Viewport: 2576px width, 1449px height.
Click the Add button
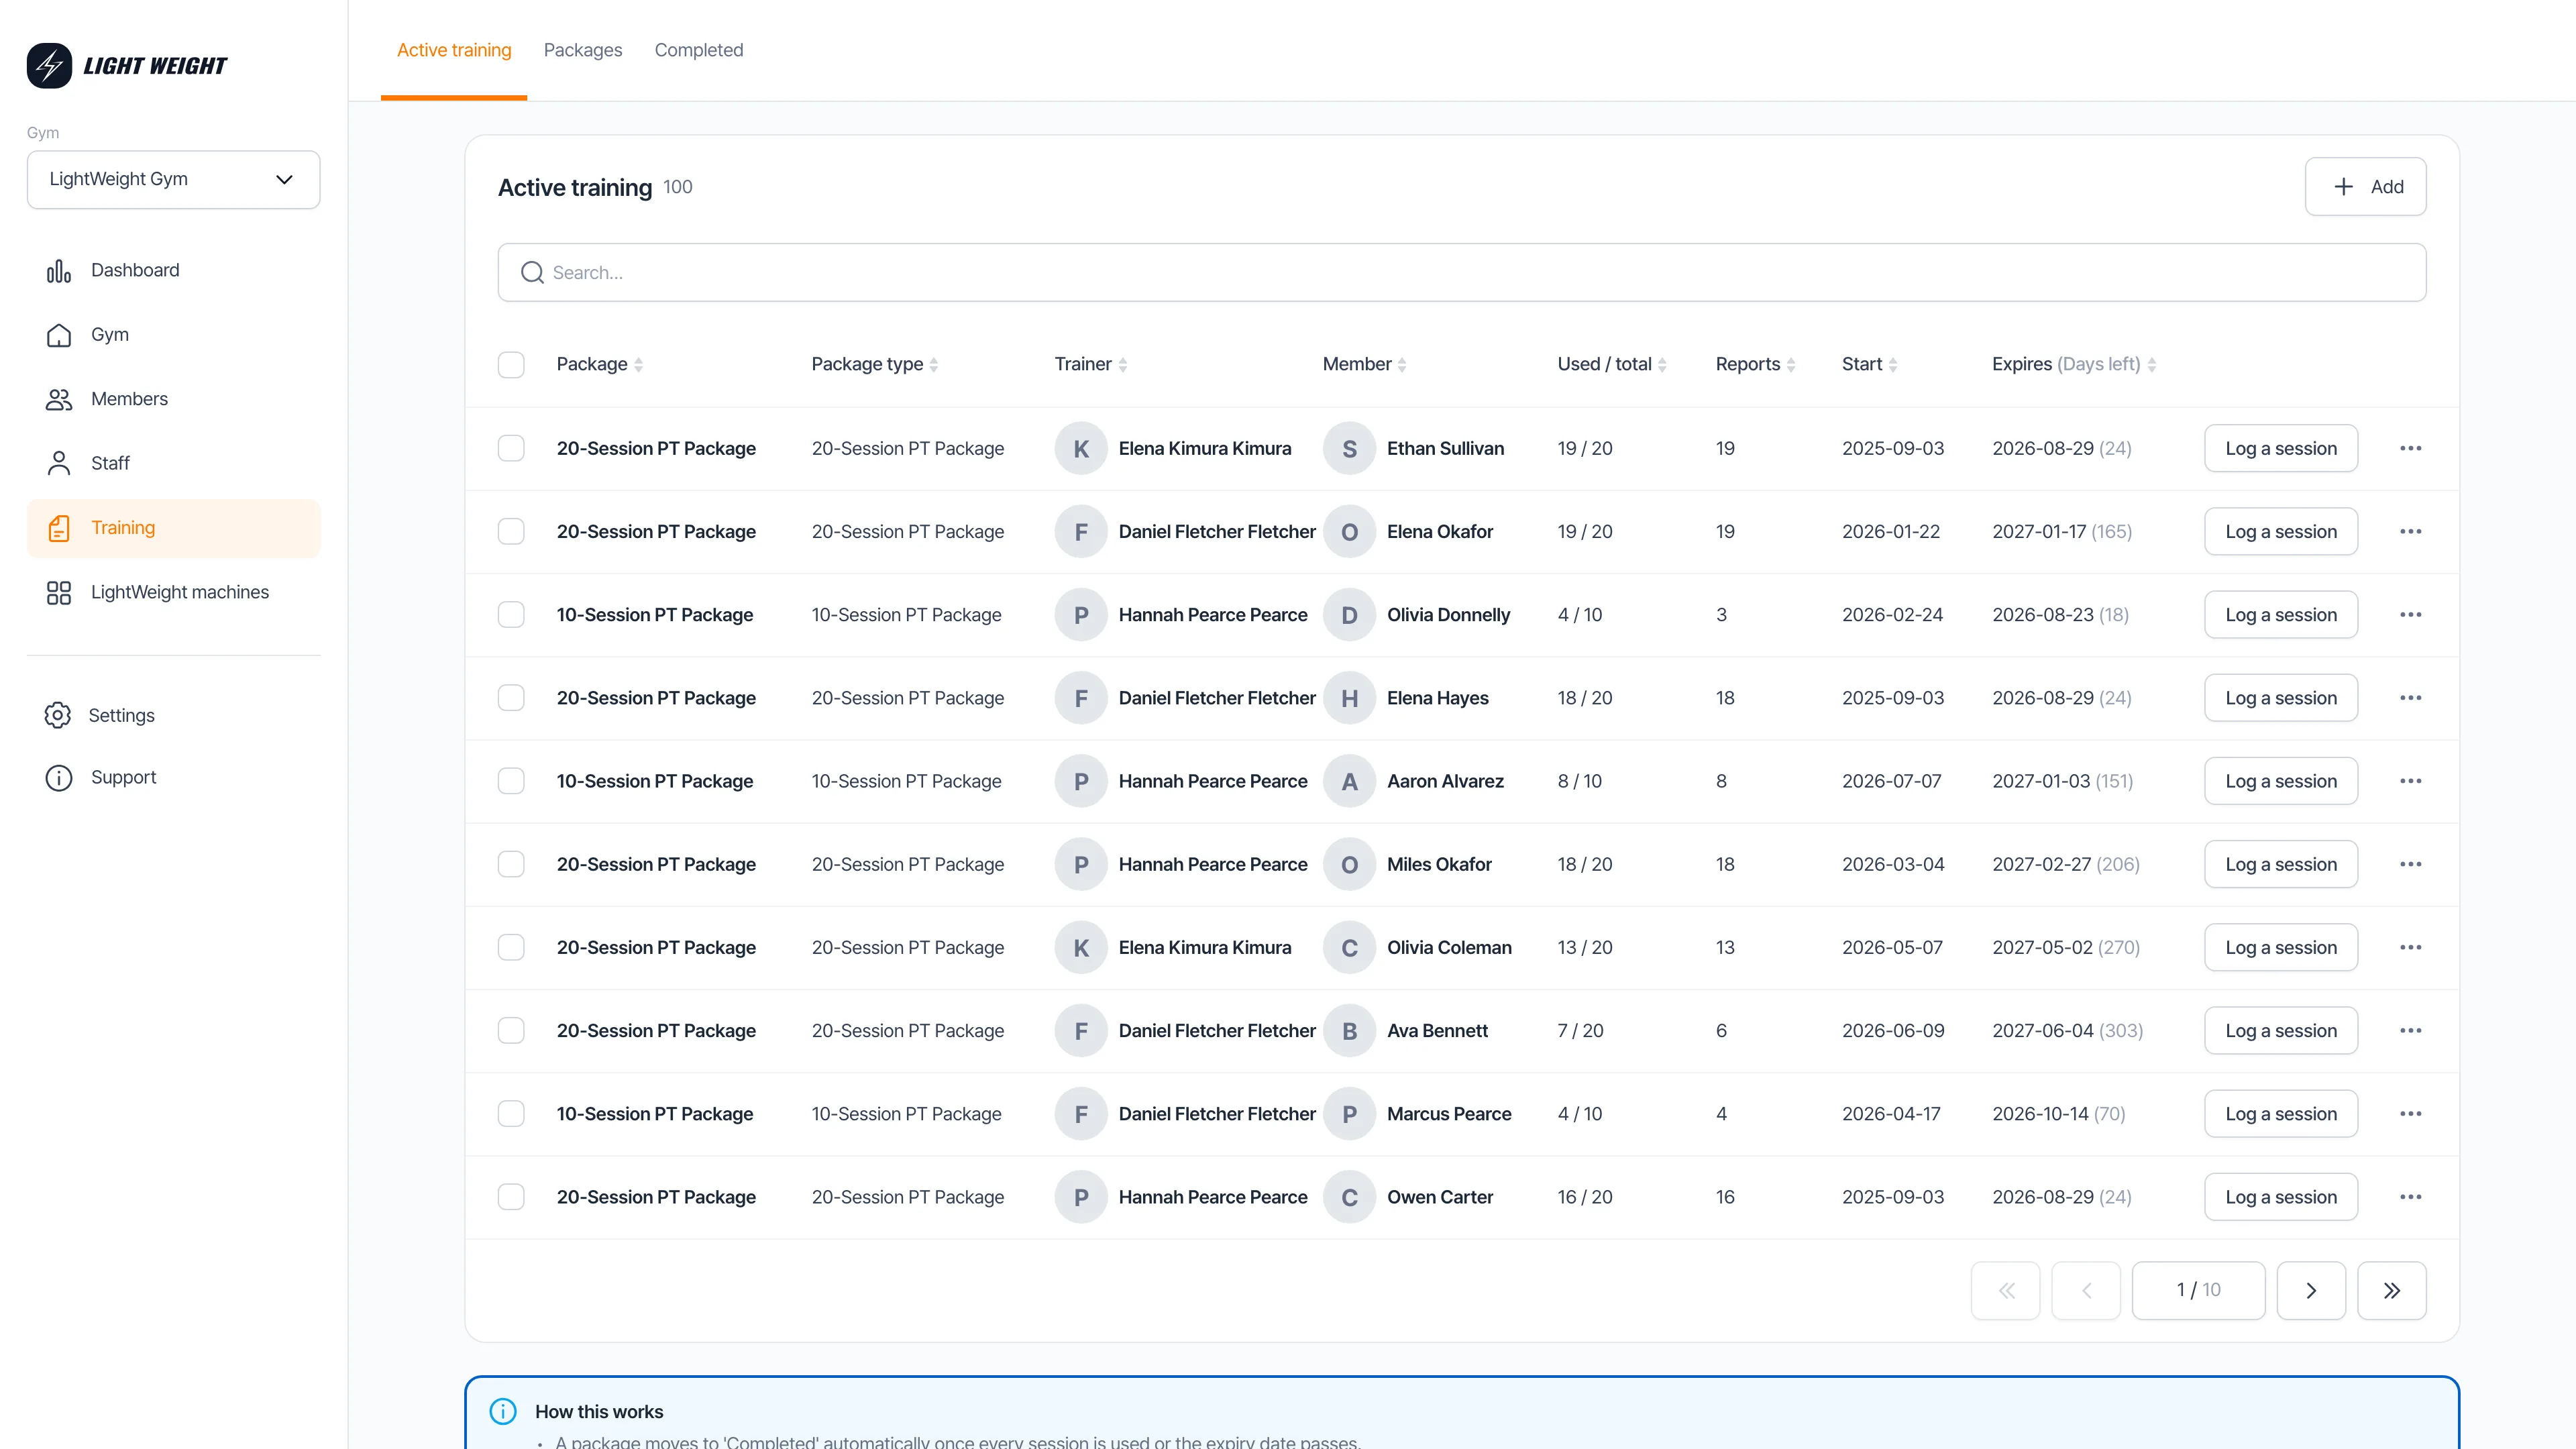tap(2366, 187)
